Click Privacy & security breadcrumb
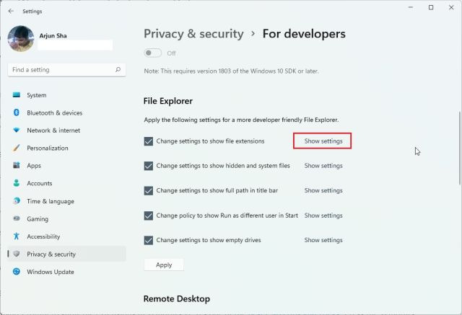This screenshot has height=315, width=462. pyautogui.click(x=193, y=34)
